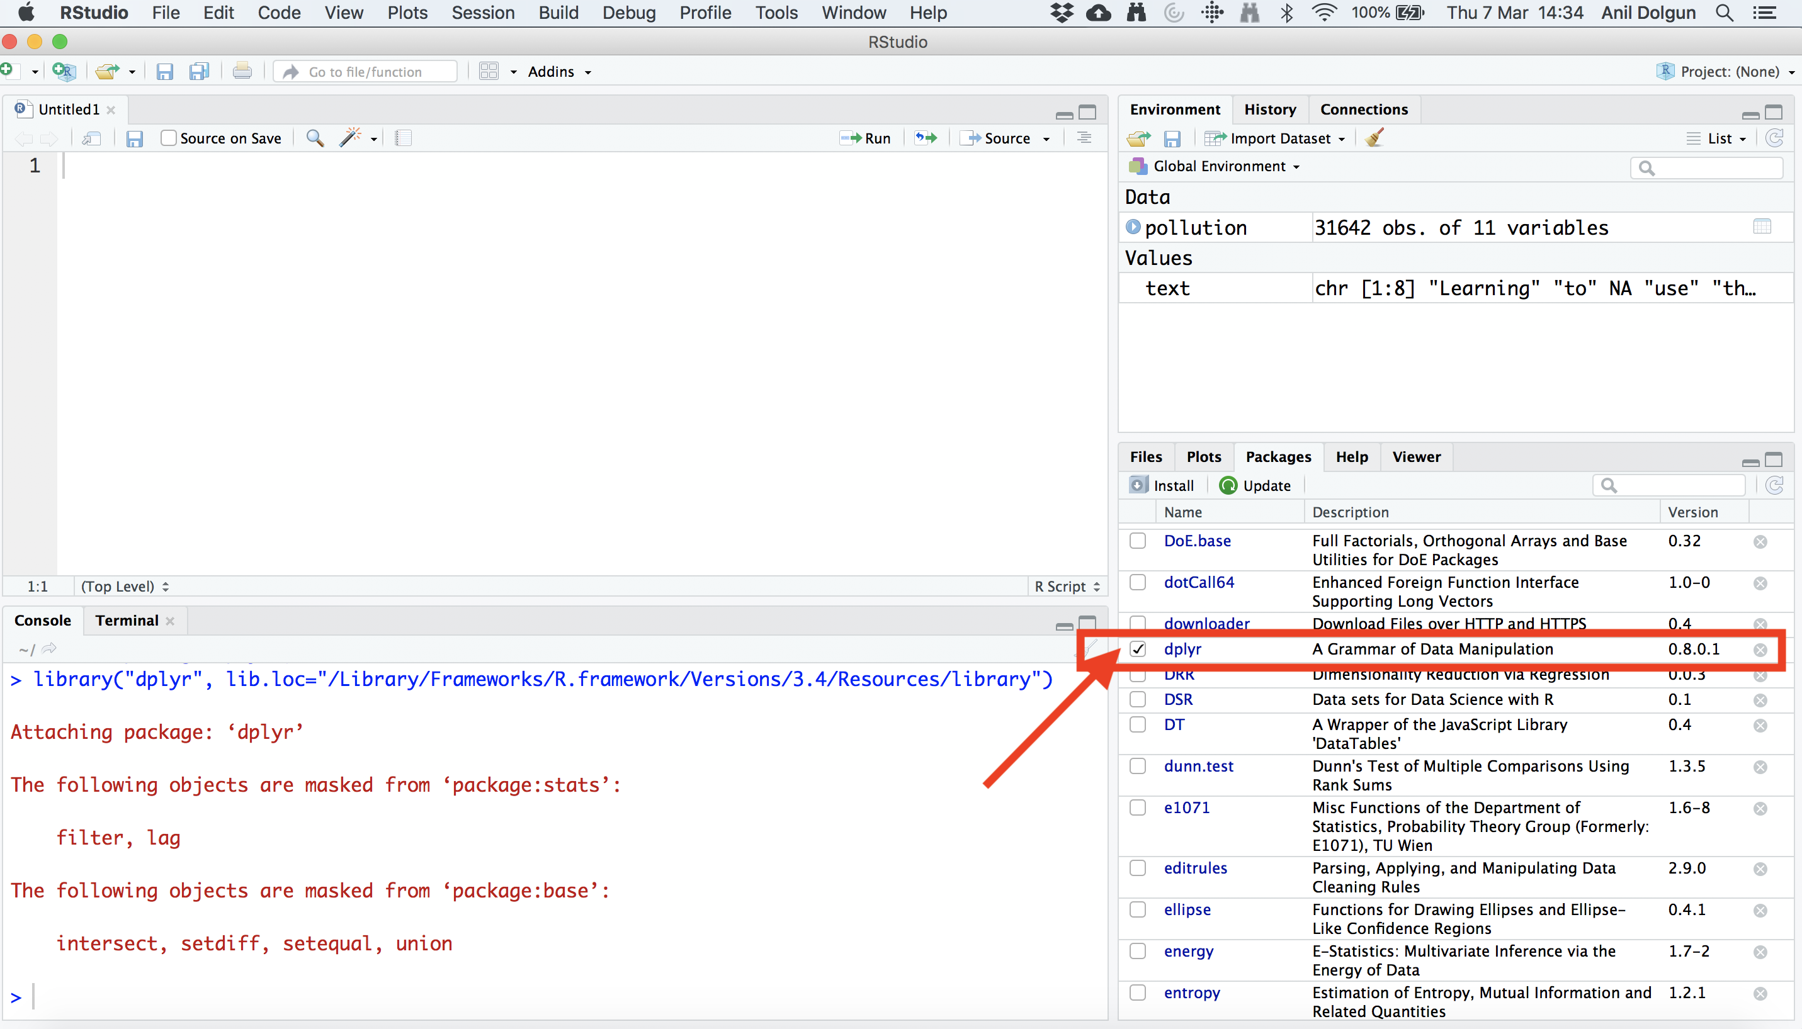Close the Untitled1 tab
Image resolution: width=1802 pixels, height=1029 pixels.
coord(111,110)
